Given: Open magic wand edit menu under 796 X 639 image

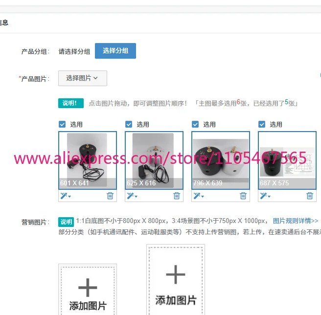Looking at the screenshot, I should pyautogui.click(x=199, y=196).
